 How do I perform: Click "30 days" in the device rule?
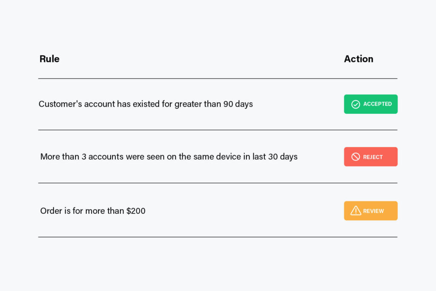[283, 157]
